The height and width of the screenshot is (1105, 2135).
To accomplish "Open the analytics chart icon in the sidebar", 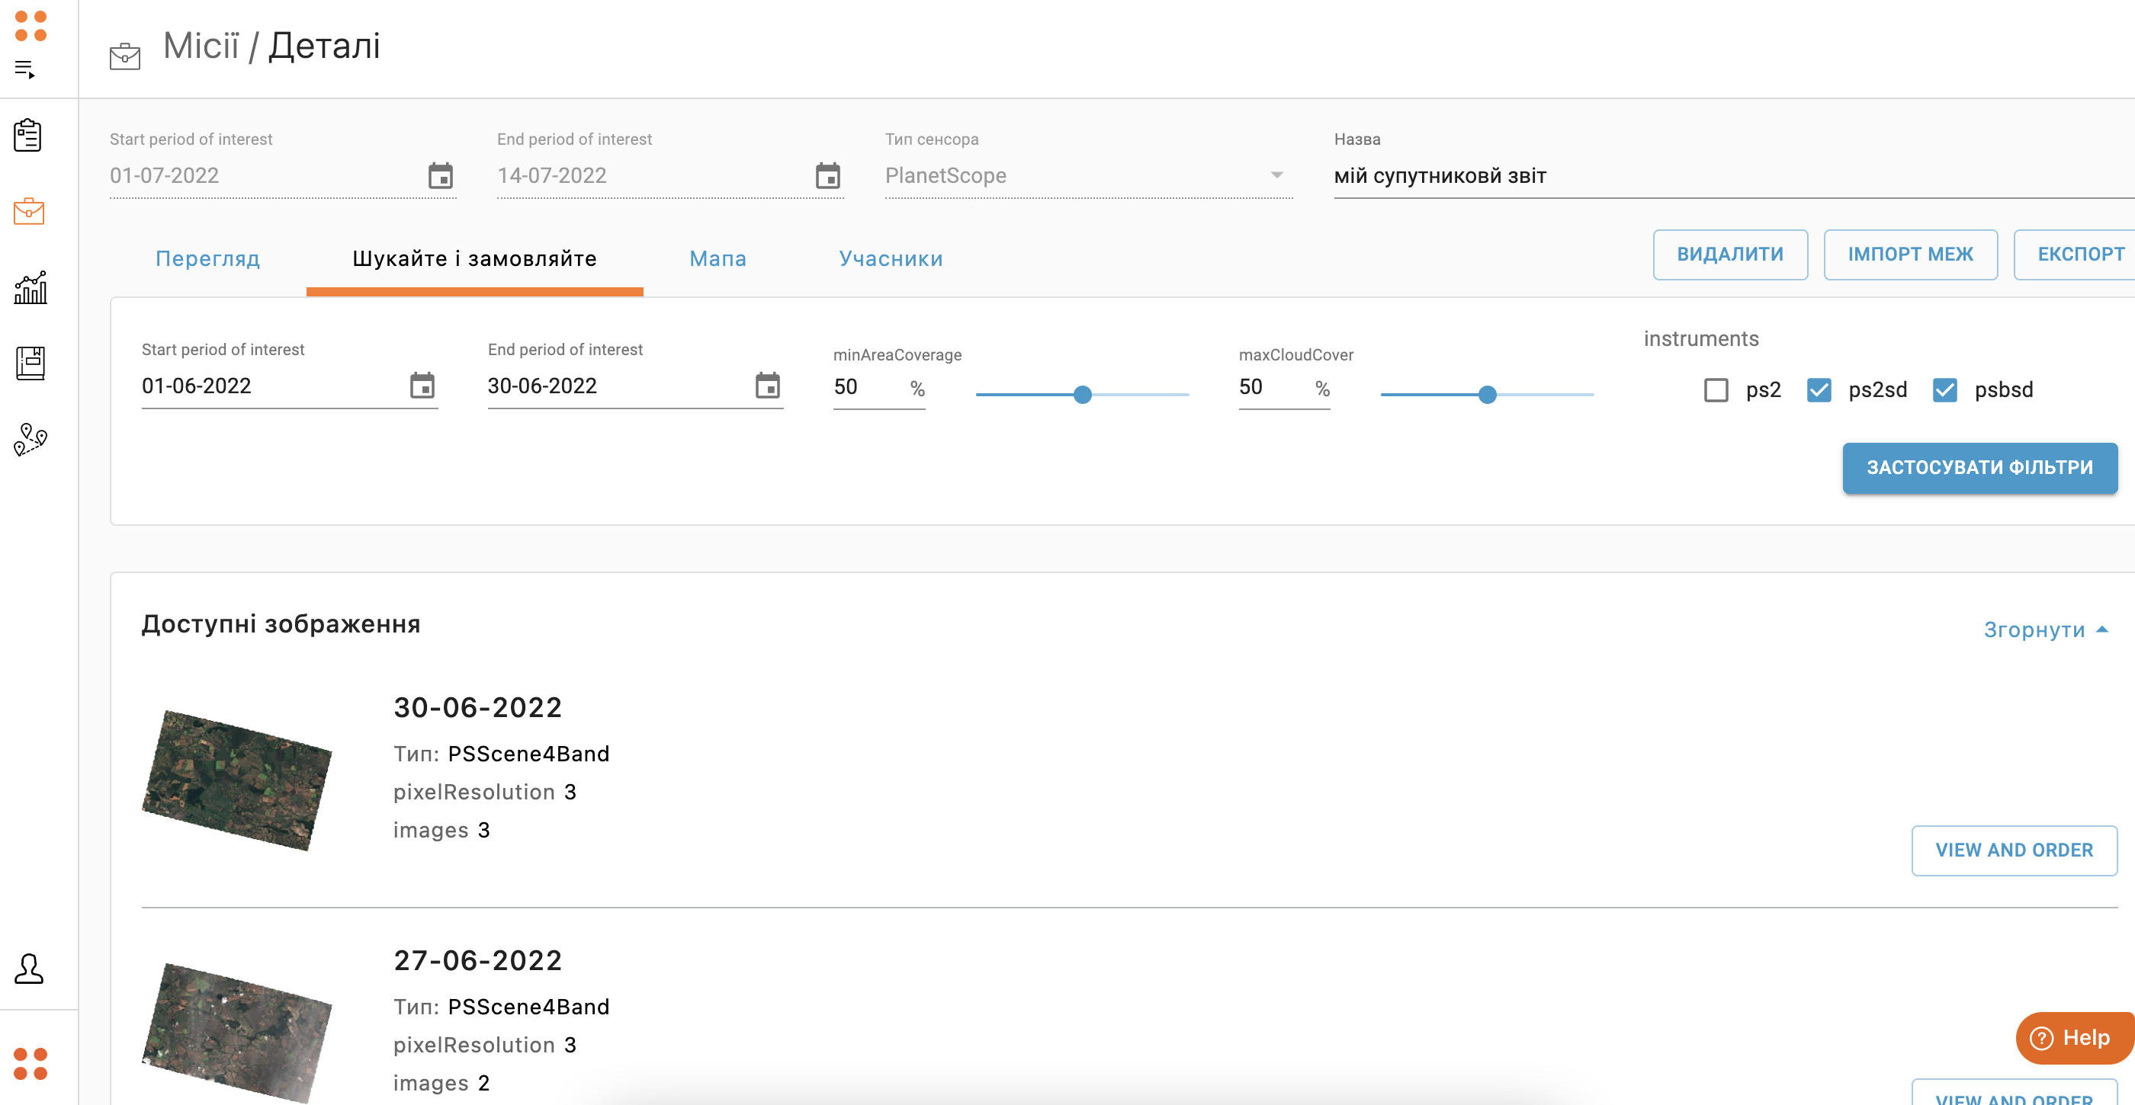I will coord(30,287).
